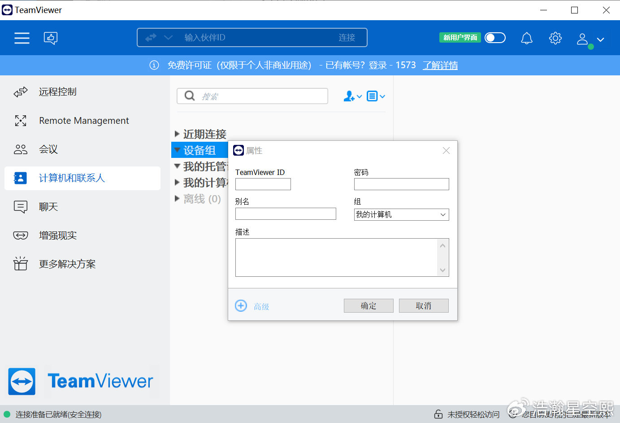Collapse the 设备组 group
Viewport: 620px width, 423px height.
(177, 150)
